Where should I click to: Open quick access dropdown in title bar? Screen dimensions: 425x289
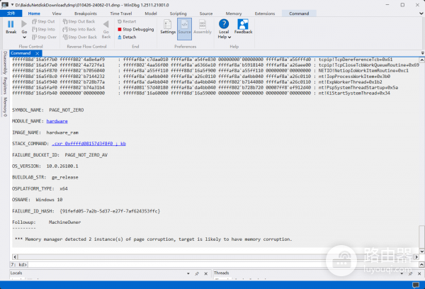coord(12,5)
